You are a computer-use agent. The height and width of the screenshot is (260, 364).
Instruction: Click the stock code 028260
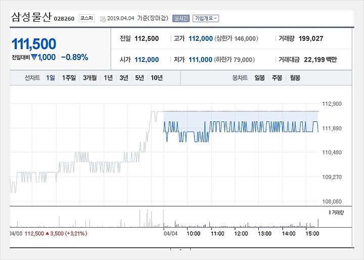(64, 19)
